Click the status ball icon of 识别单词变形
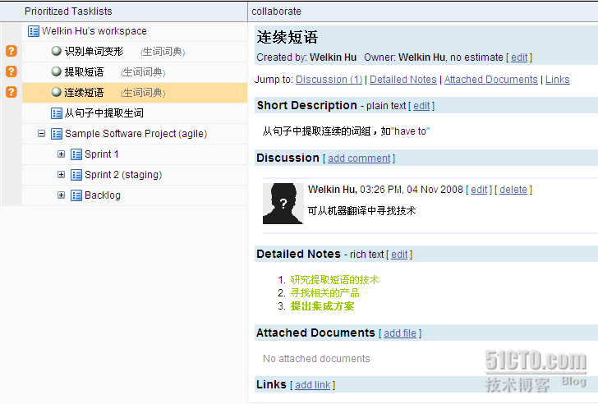Image resolution: width=598 pixels, height=404 pixels. pyautogui.click(x=57, y=51)
